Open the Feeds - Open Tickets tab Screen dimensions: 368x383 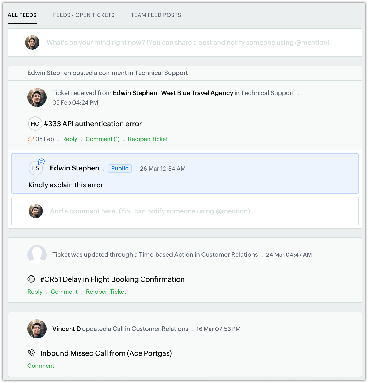(x=84, y=15)
